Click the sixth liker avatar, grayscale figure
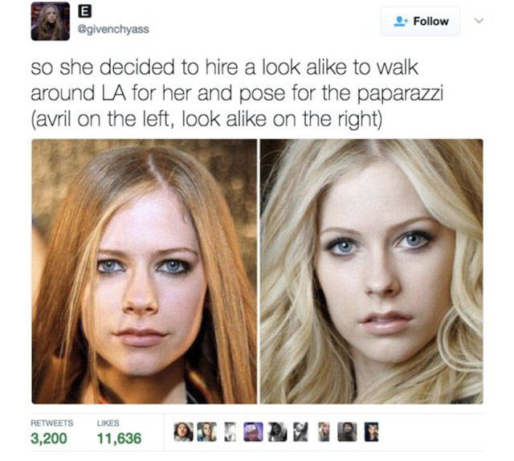The image size is (514, 461). (x=300, y=432)
